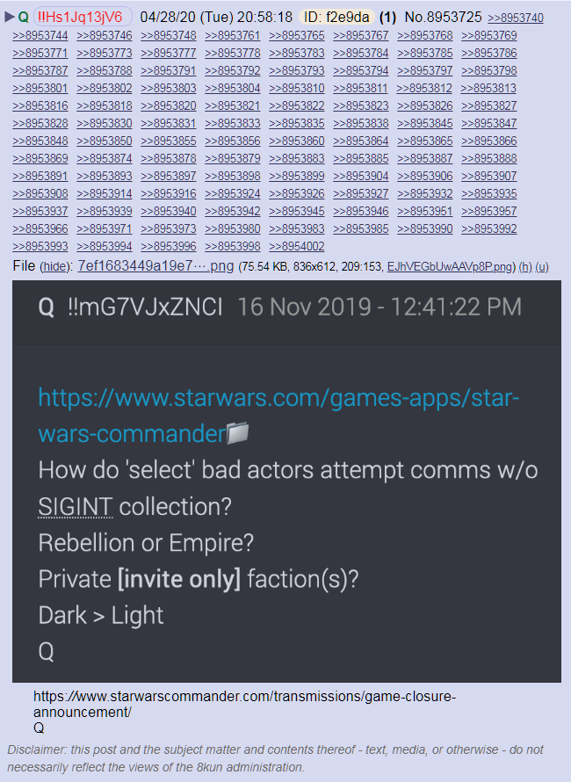Image resolution: width=571 pixels, height=782 pixels.
Task: Open original filename EJhVEGbUwAAVp8P.png
Action: click(x=450, y=267)
